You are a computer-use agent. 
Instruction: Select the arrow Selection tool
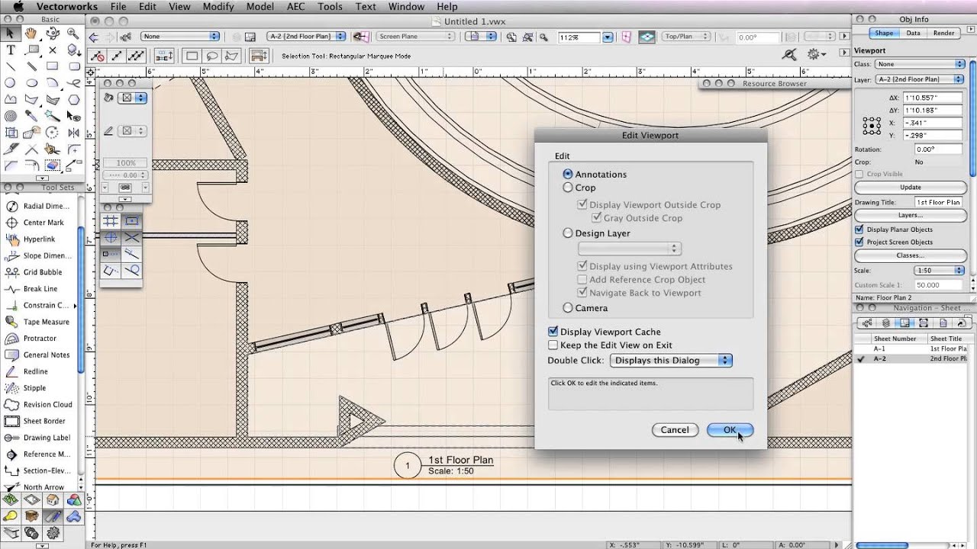click(11, 34)
